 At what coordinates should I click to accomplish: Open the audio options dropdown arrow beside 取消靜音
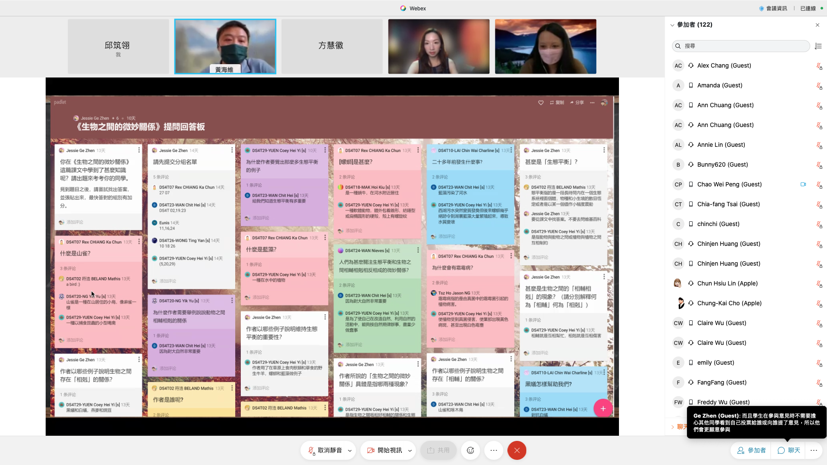[x=350, y=451]
